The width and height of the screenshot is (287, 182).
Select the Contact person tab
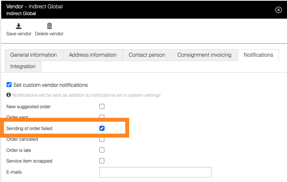pyautogui.click(x=147, y=55)
